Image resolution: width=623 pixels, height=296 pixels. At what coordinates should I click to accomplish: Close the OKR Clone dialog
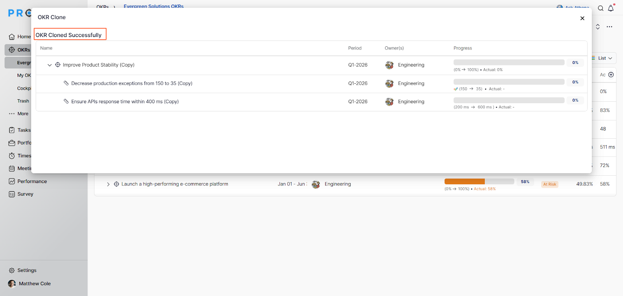(x=582, y=18)
